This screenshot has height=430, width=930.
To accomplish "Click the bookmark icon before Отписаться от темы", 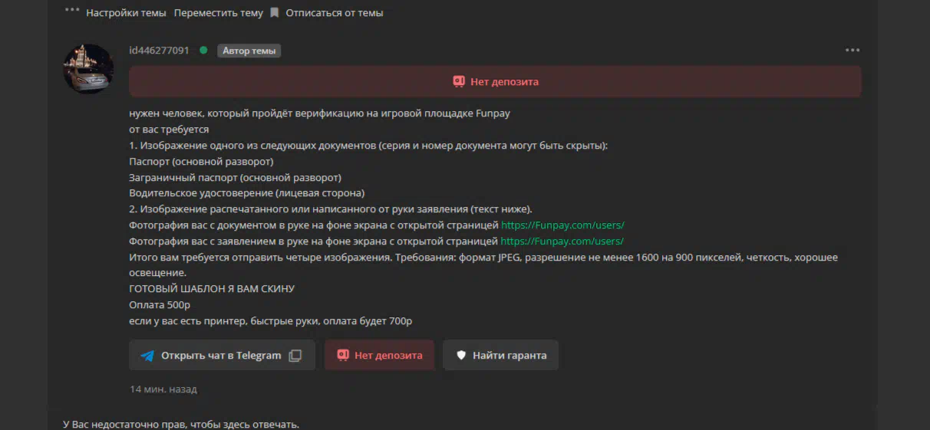I will [x=275, y=12].
